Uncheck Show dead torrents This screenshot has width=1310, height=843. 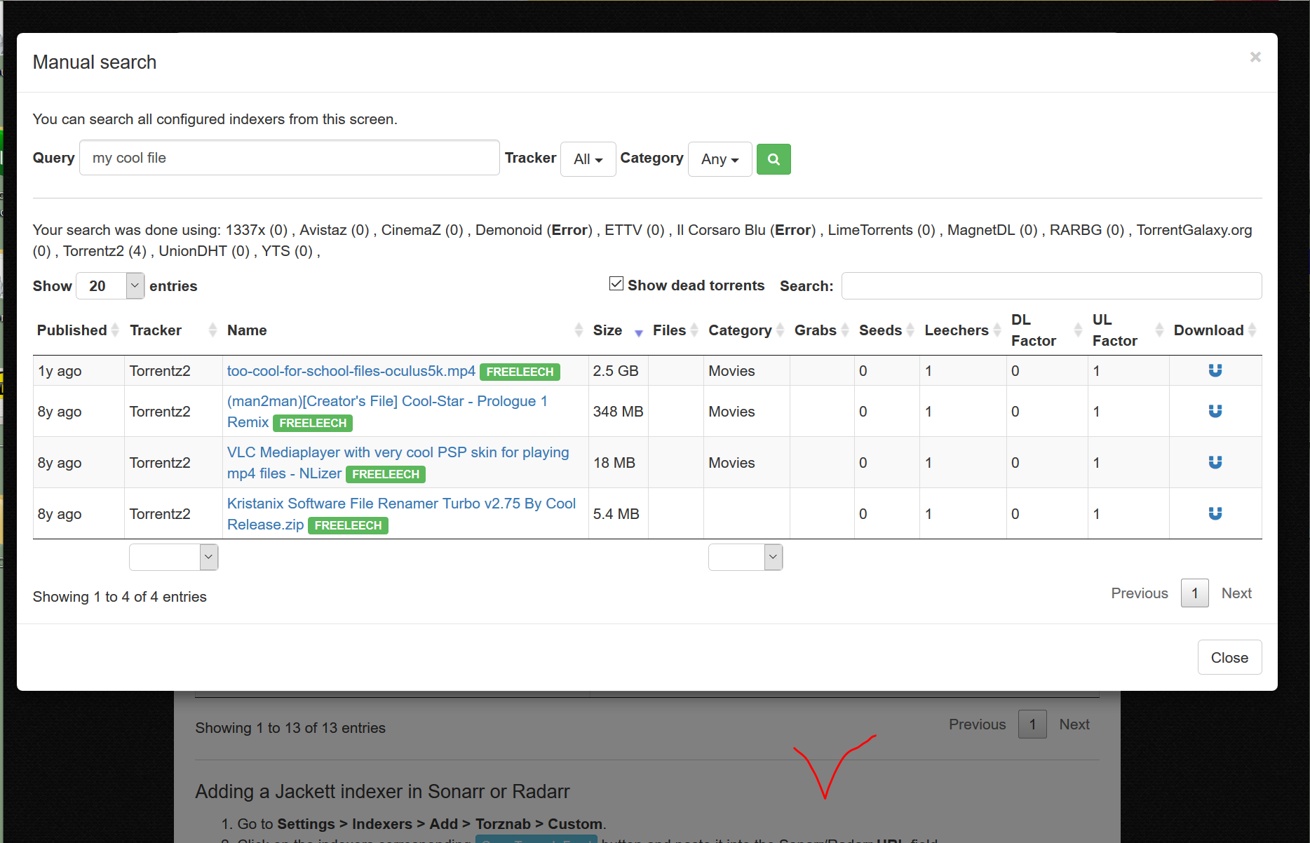(x=616, y=283)
